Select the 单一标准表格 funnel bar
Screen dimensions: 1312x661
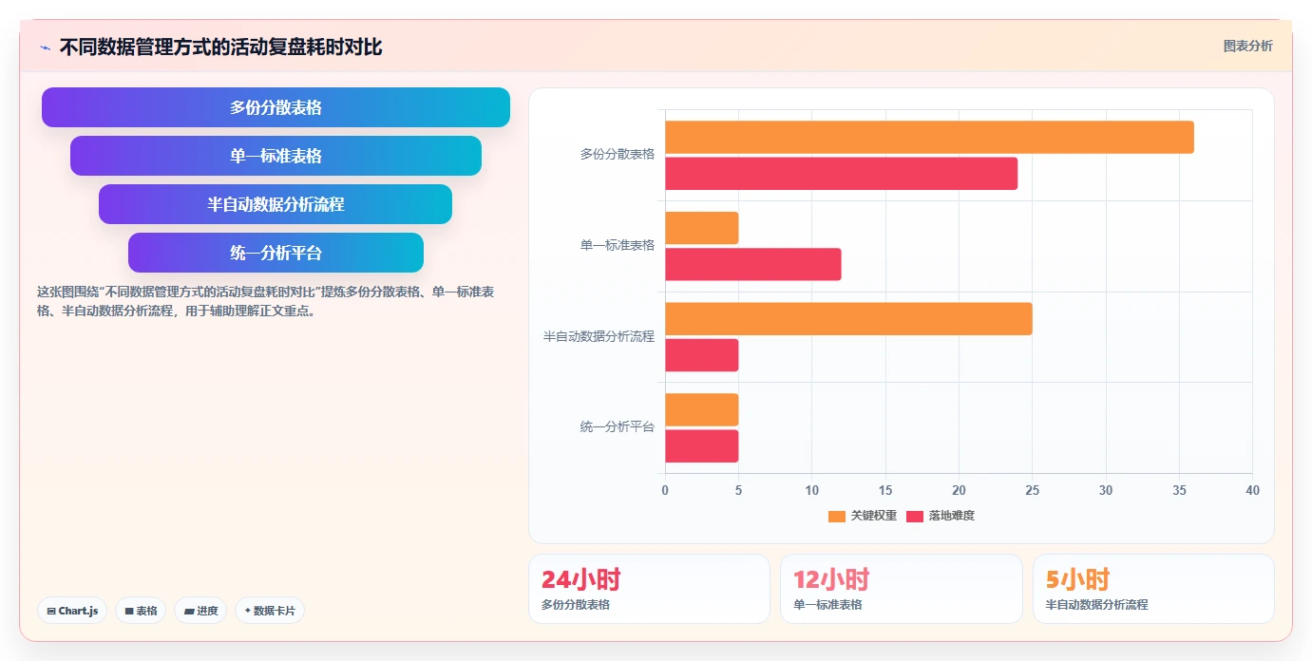click(x=276, y=156)
